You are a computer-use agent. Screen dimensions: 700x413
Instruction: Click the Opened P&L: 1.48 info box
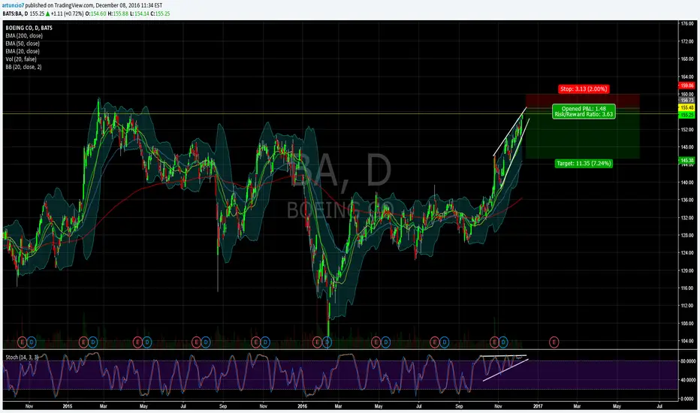coord(584,111)
